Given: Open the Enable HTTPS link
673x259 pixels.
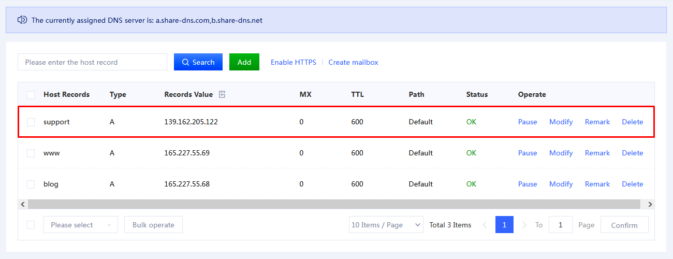Looking at the screenshot, I should pos(294,62).
